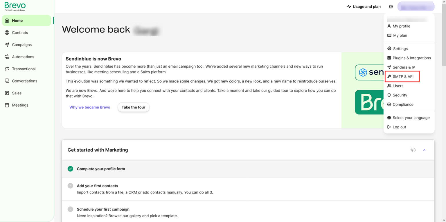Open Conversations from the sidebar

coord(24,81)
